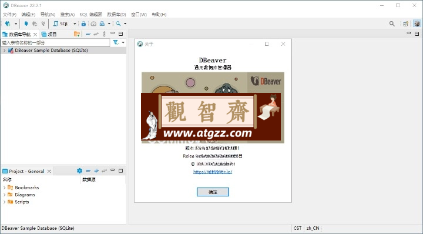Expand DBeaver Sample Database (SQLite) node
This screenshot has height=234, width=423.
[x=4, y=51]
